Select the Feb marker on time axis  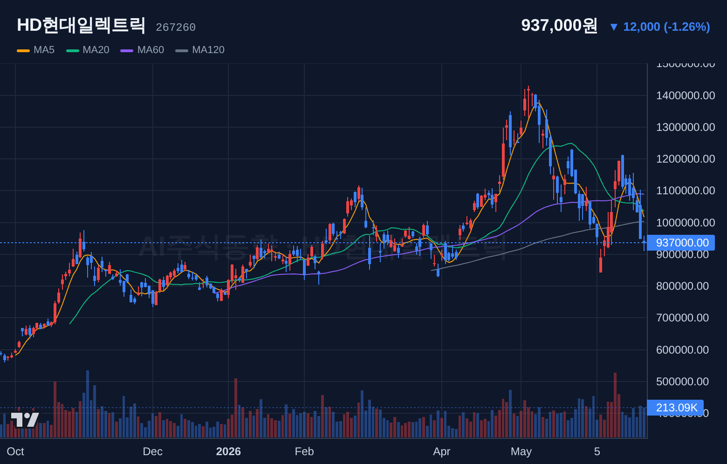304,451
